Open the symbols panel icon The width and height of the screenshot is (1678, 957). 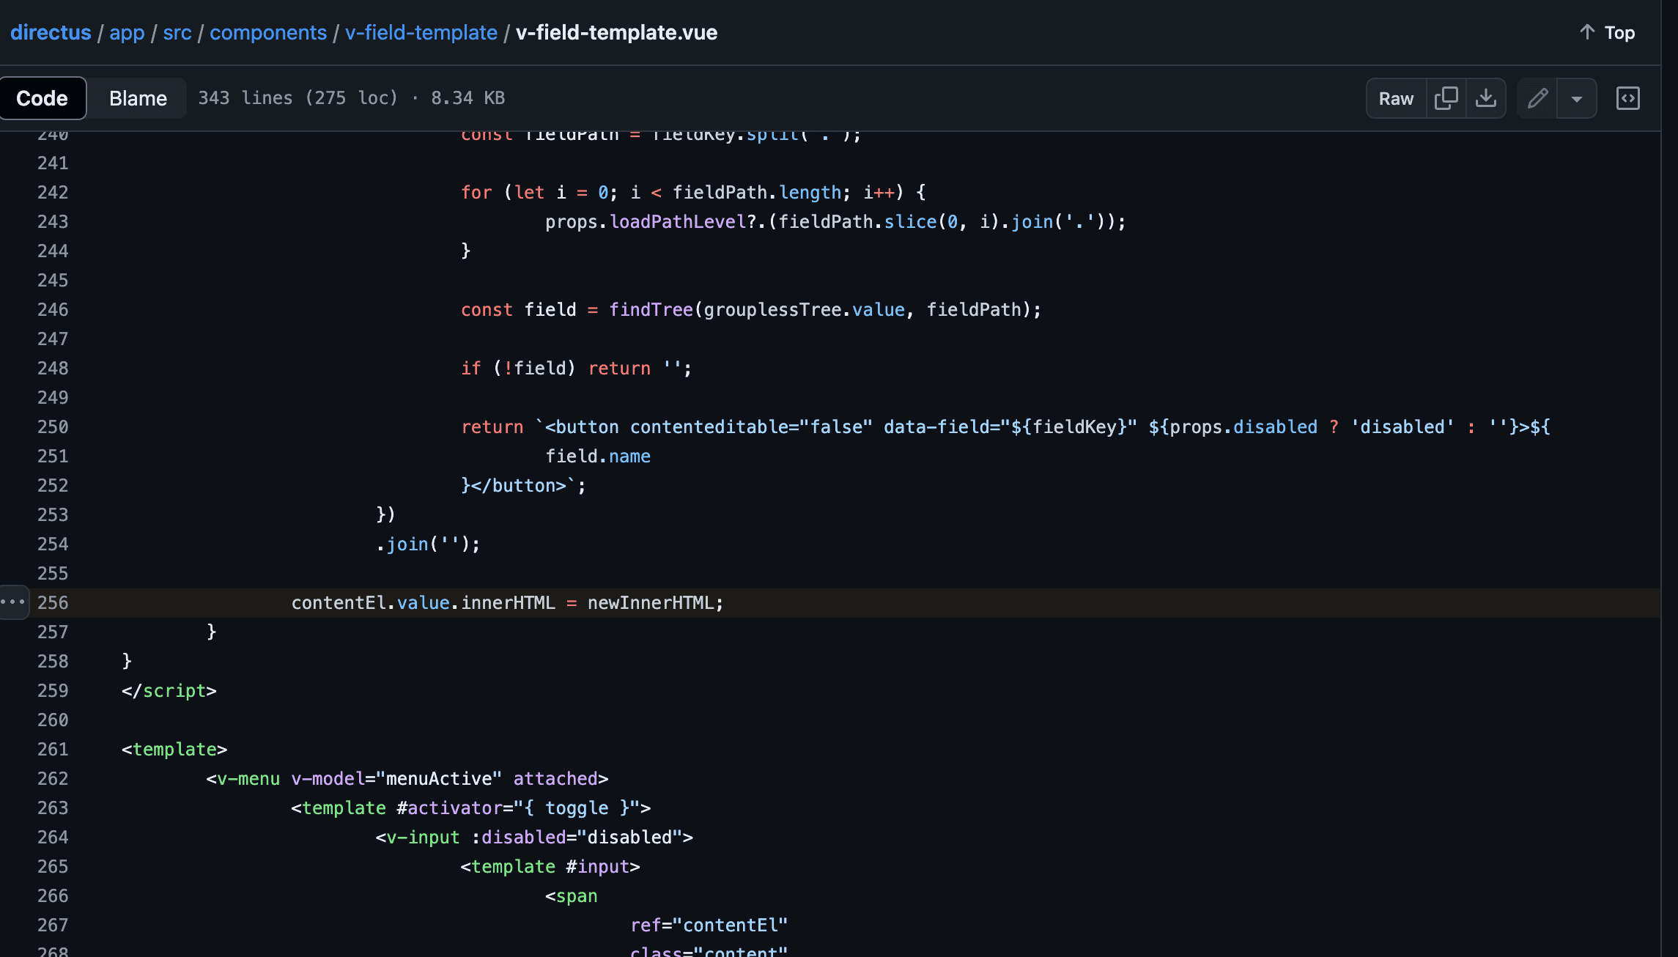point(1627,98)
